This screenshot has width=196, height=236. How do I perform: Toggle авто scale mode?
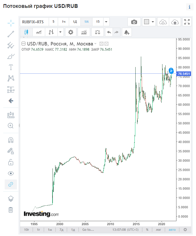172,230
